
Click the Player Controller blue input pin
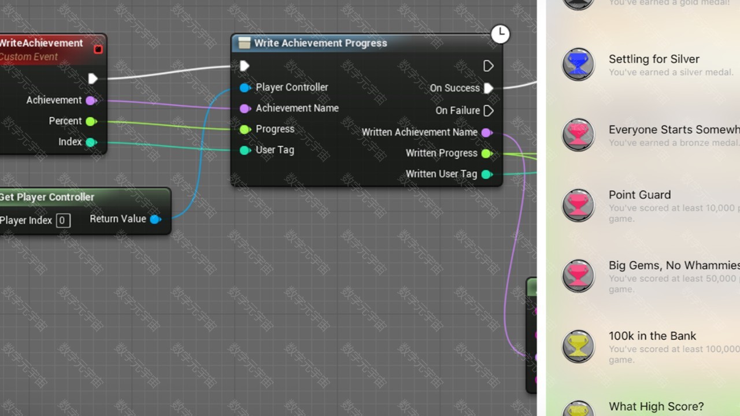(x=245, y=88)
